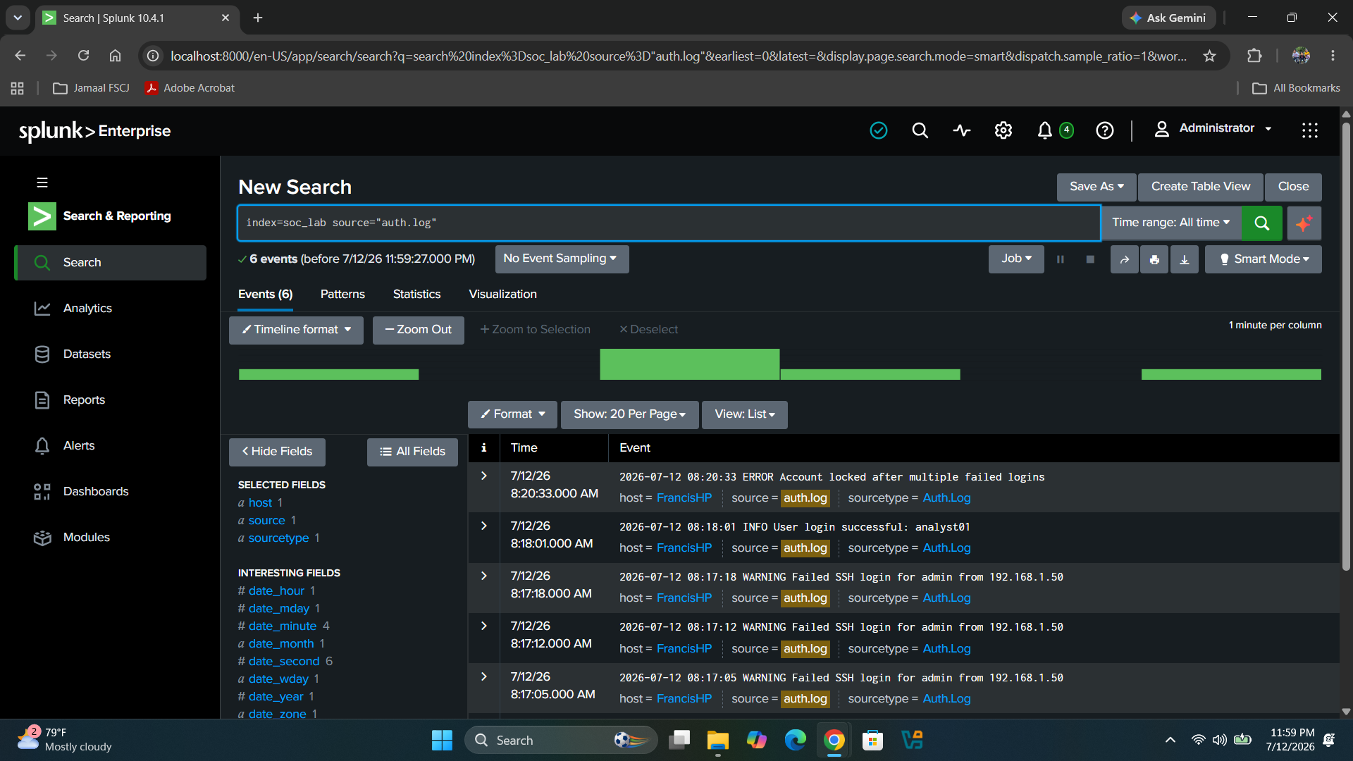Image resolution: width=1353 pixels, height=761 pixels.
Task: Open Timeline format dropdown
Action: [x=296, y=330]
